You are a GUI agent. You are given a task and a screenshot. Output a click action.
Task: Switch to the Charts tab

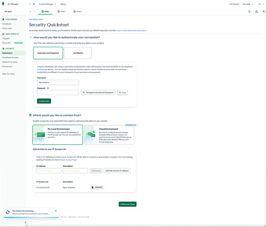77,12
